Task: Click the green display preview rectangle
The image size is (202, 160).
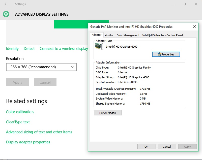Action: [x=71, y=24]
